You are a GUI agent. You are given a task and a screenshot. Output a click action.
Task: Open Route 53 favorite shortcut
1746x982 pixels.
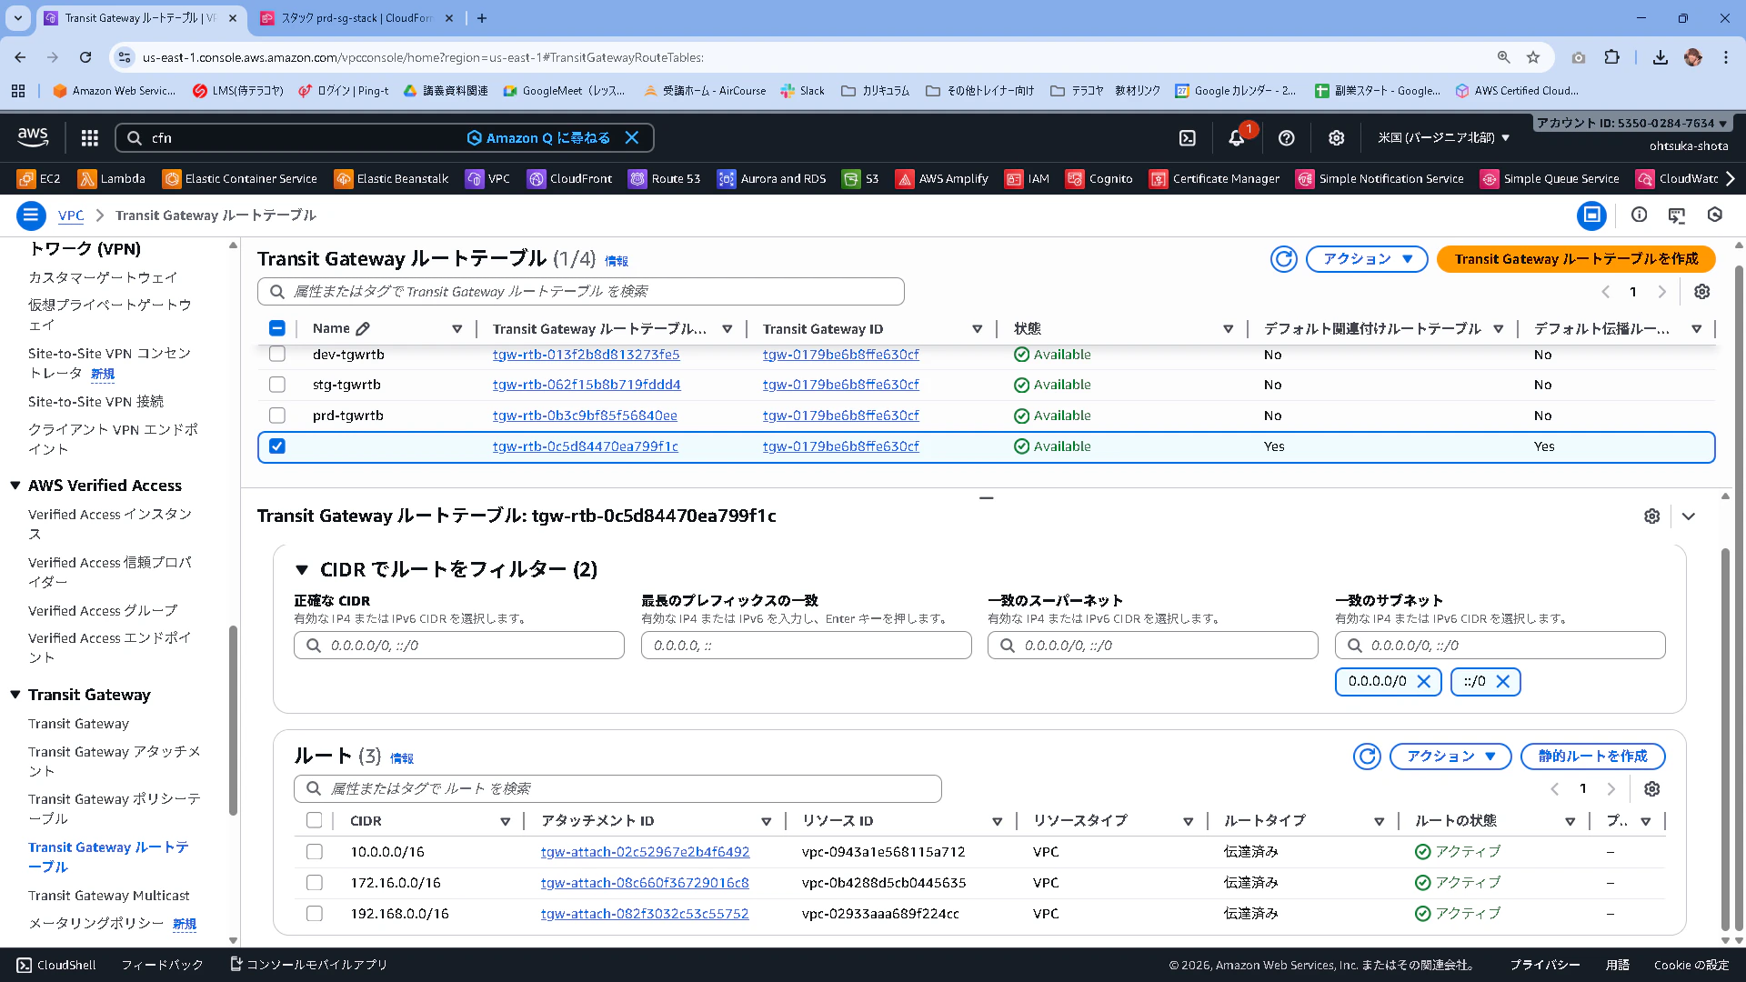tap(664, 179)
